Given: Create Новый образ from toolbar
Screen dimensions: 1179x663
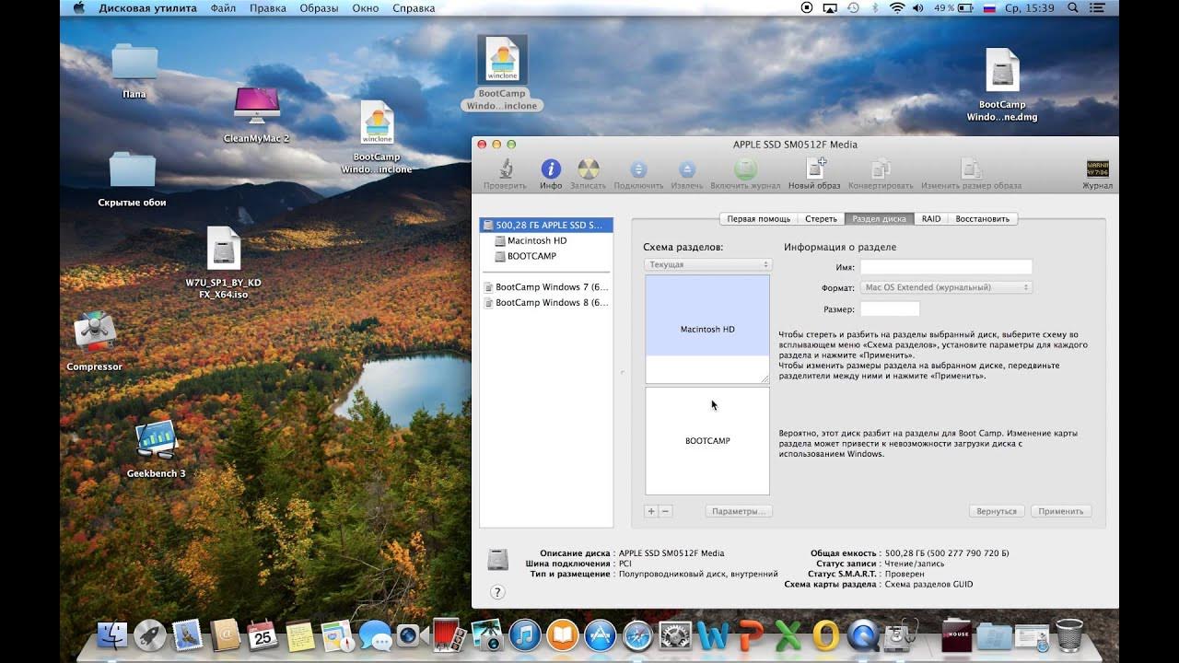Looking at the screenshot, I should point(814,169).
